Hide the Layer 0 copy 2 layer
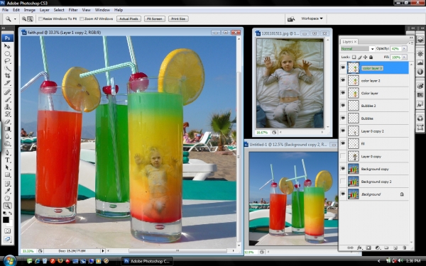Image resolution: width=426 pixels, height=266 pixels. pyautogui.click(x=343, y=131)
